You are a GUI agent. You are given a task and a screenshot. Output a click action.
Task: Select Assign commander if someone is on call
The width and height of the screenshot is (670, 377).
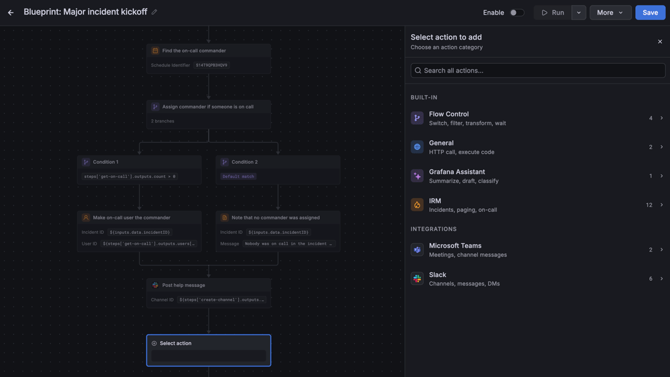[208, 115]
